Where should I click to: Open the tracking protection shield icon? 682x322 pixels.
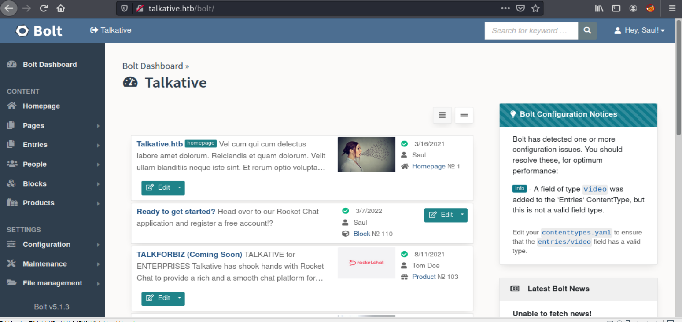coord(125,8)
